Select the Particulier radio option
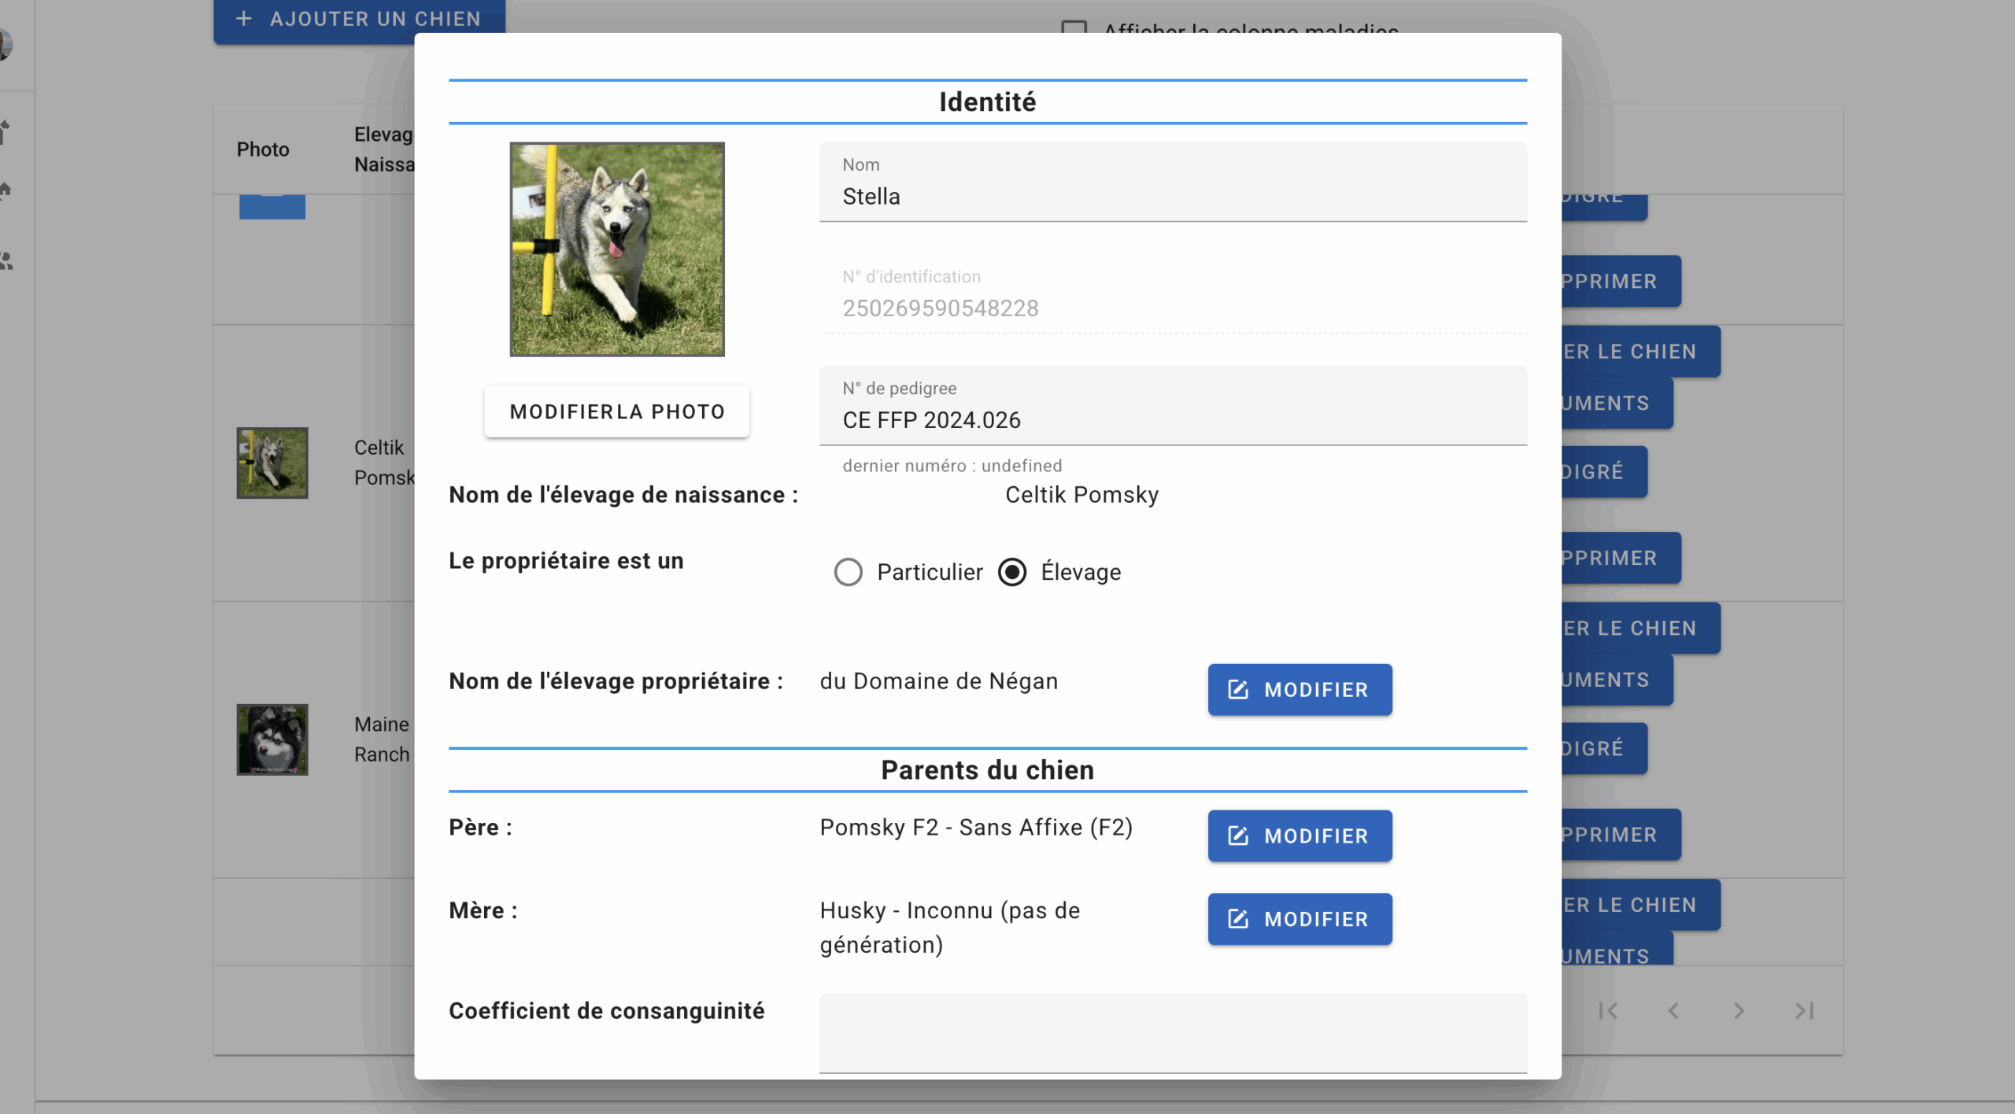 [848, 572]
